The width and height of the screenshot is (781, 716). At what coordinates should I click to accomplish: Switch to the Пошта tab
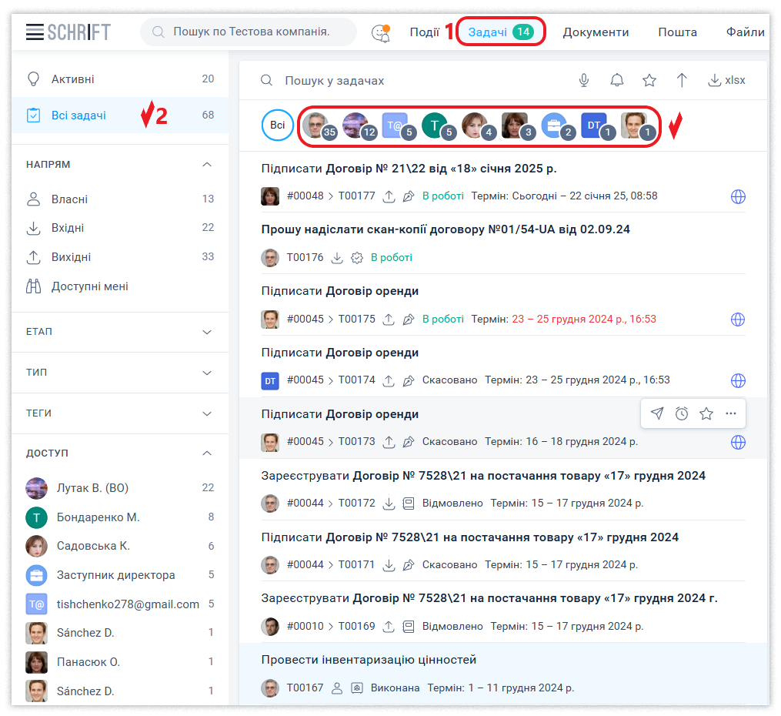[677, 32]
